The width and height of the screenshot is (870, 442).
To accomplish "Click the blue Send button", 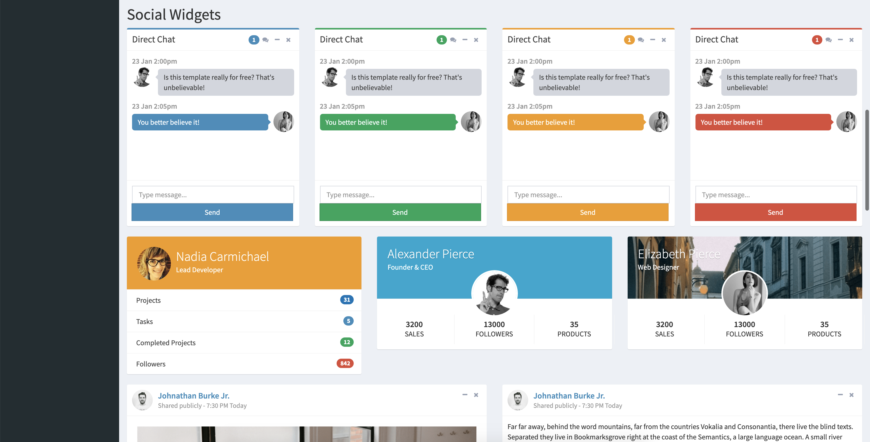I will 212,212.
